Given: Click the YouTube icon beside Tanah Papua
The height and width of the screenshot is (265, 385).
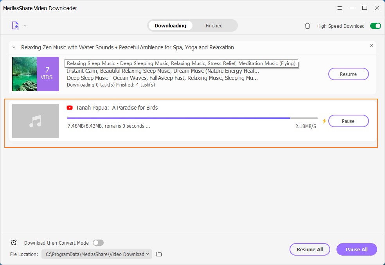Looking at the screenshot, I should (x=70, y=108).
